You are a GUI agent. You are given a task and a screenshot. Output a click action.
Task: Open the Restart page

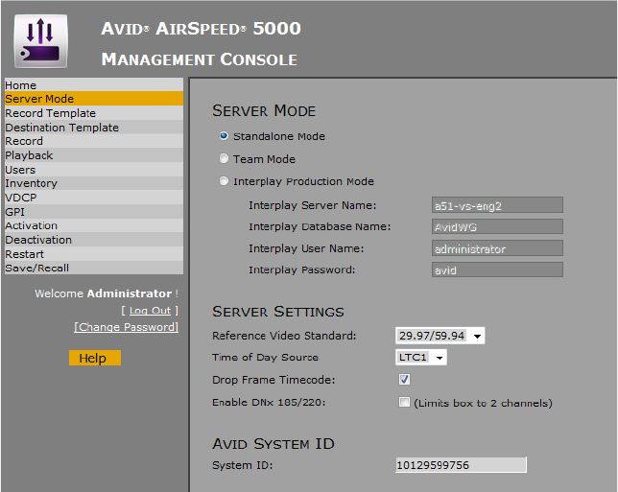point(94,254)
